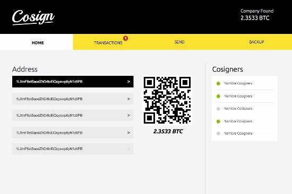Screen dimensions: 292x194
Task: Click the fourth cosigner's green status dot
Action: click(218, 121)
